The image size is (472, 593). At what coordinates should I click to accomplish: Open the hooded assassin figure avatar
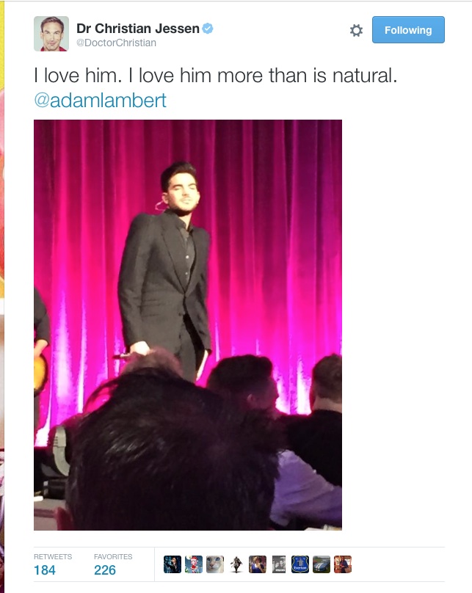[236, 564]
